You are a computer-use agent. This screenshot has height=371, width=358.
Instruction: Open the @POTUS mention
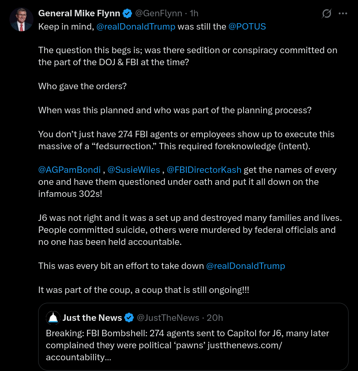coord(247,26)
